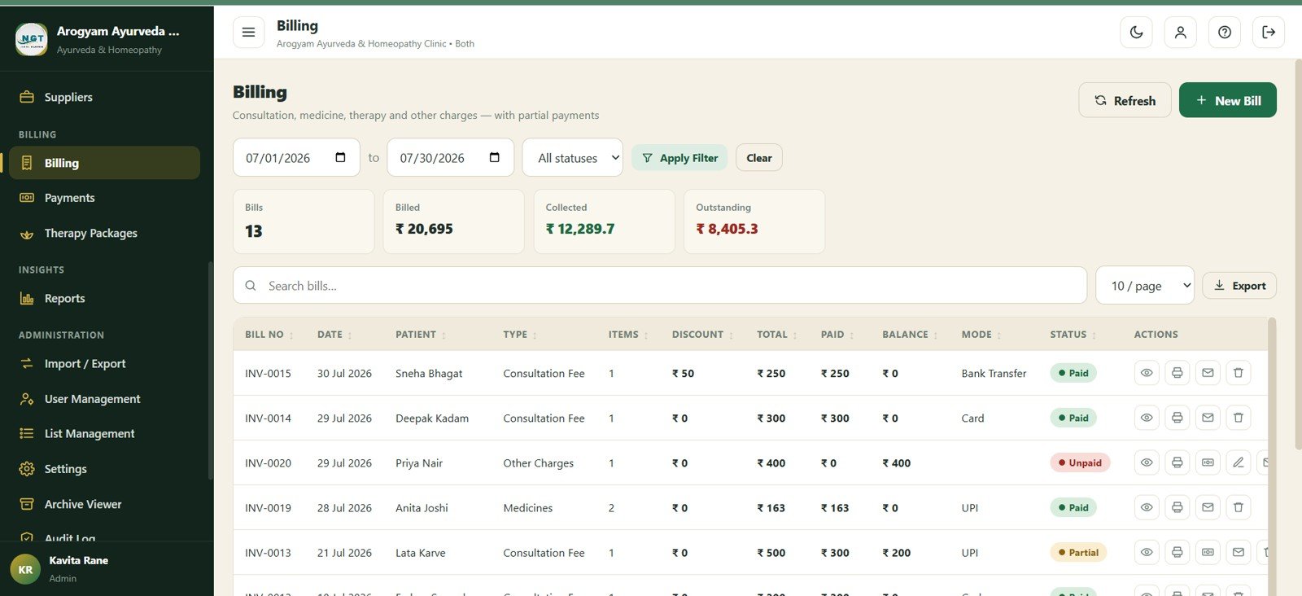Viewport: 1302px width, 596px height.
Task: Record payment for partial bill INV-0013
Action: click(x=1208, y=552)
